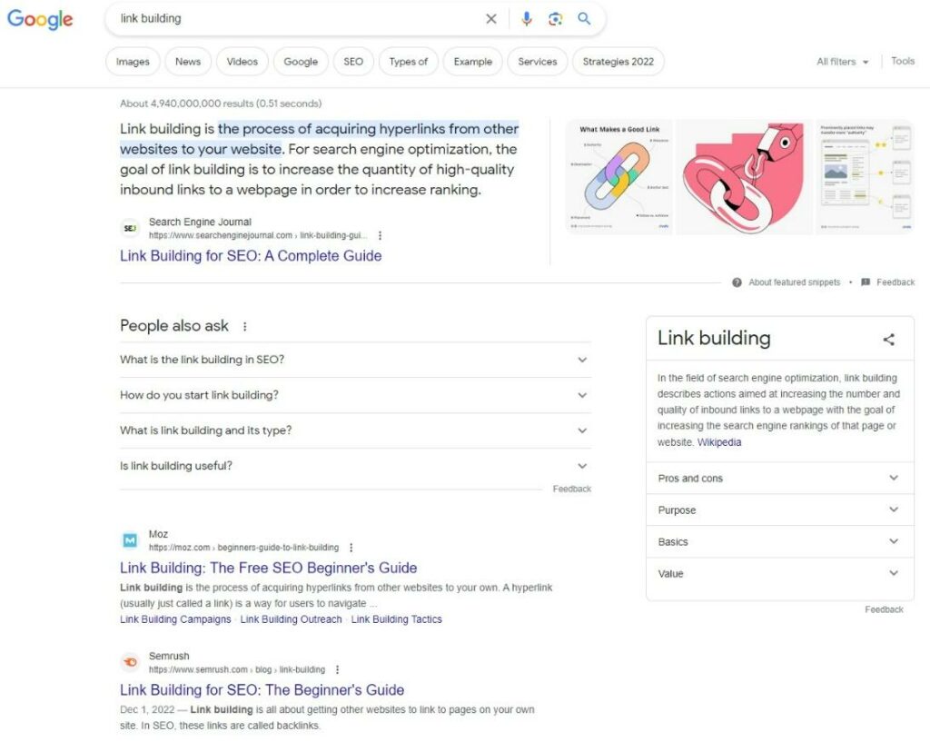Open the All filters dropdown
The width and height of the screenshot is (930, 742).
(842, 62)
